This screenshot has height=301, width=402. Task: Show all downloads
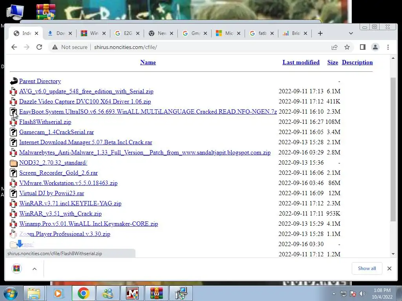(367, 268)
